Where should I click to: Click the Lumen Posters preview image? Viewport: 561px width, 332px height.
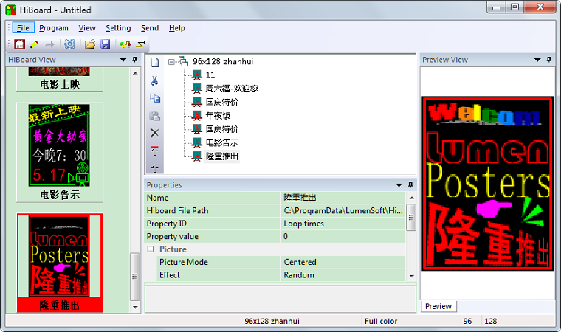coord(488,183)
